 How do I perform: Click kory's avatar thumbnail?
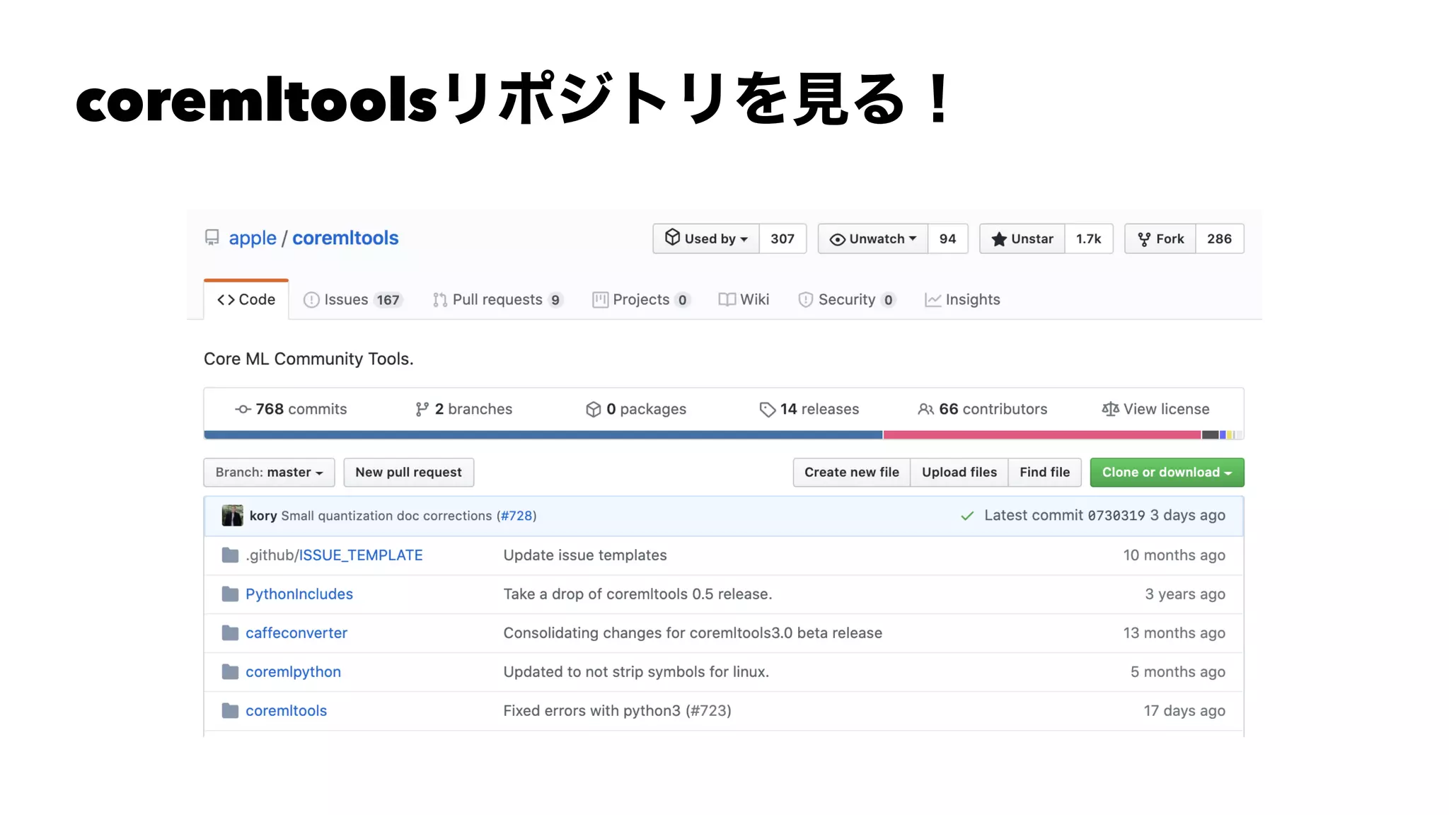pyautogui.click(x=232, y=516)
